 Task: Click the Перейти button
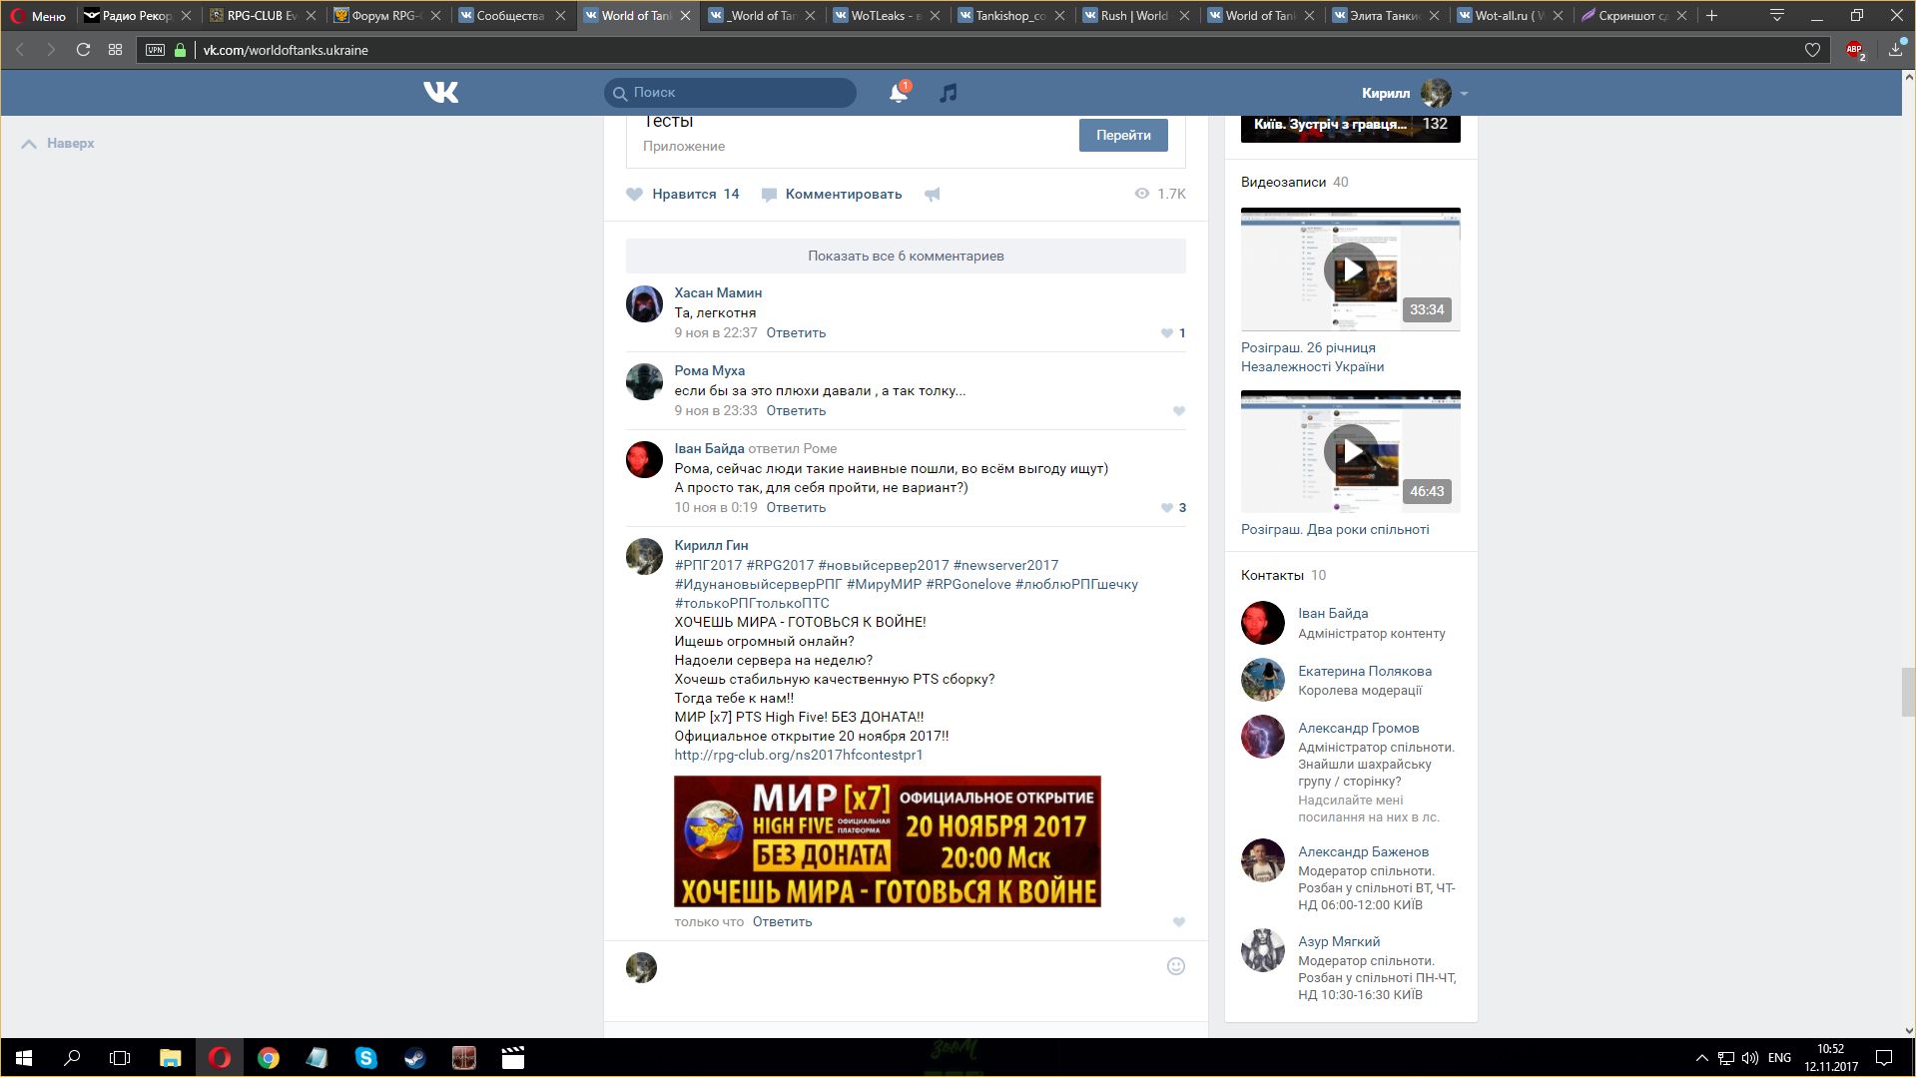click(x=1123, y=135)
